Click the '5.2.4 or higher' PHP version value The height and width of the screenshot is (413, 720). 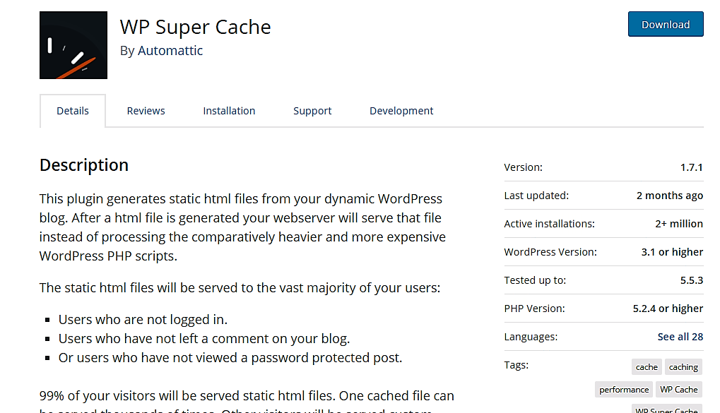[x=668, y=309]
